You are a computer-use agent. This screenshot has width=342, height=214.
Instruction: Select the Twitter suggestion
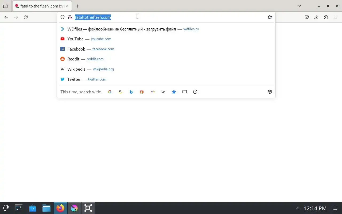[166, 79]
